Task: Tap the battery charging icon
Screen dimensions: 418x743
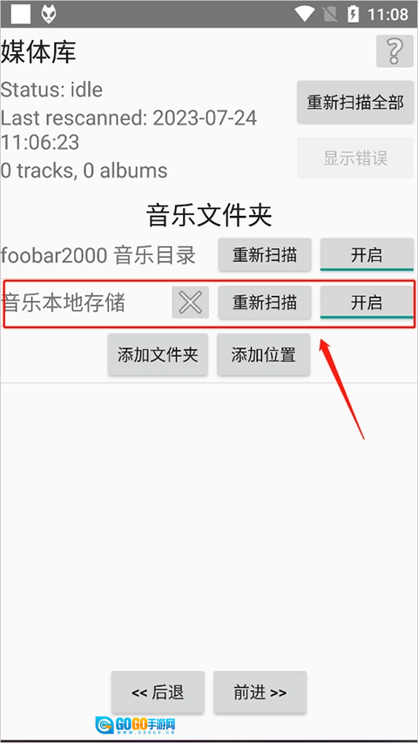Action: click(353, 14)
